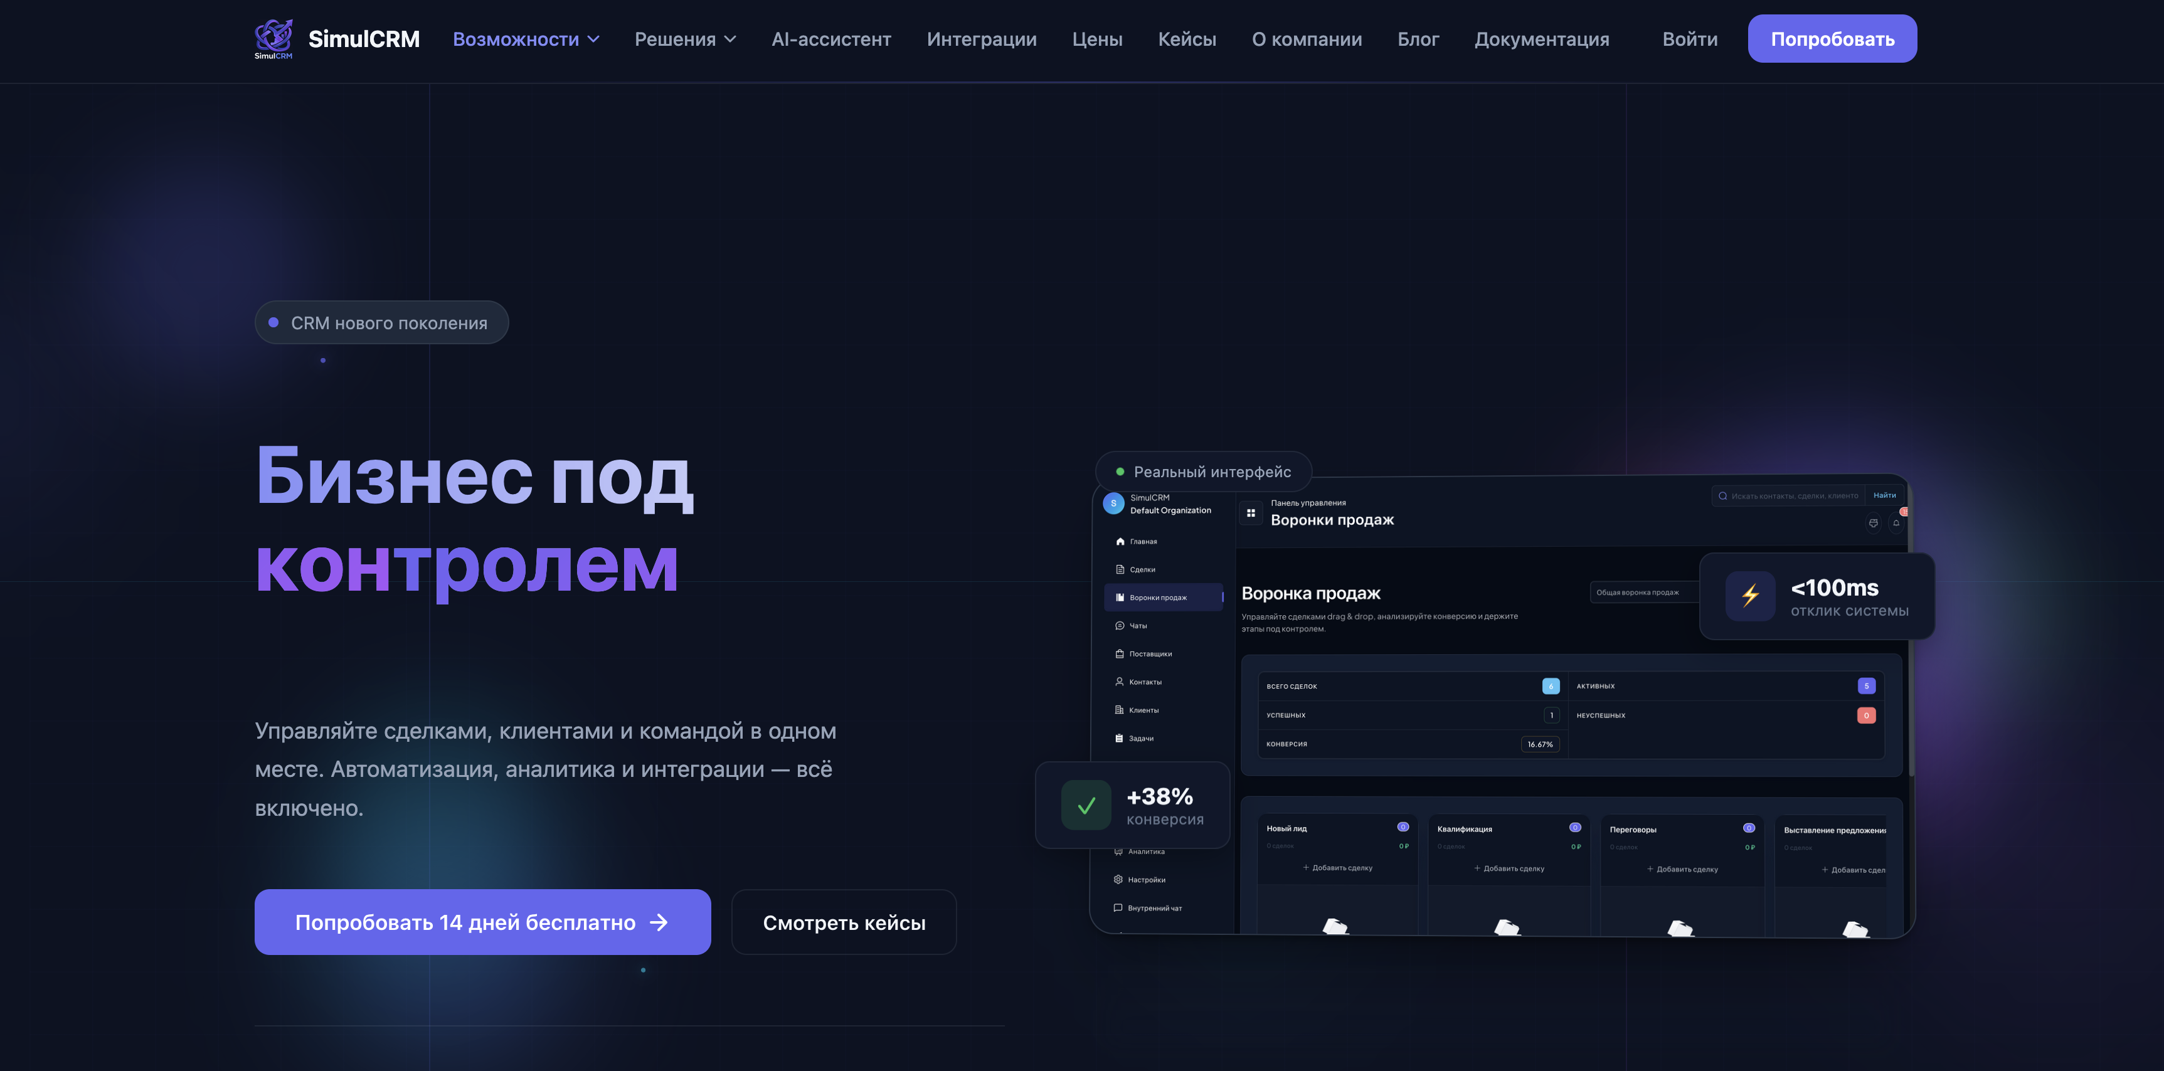Image resolution: width=2164 pixels, height=1071 pixels.
Task: Select Воронки продаж icon in sidebar
Action: click(1119, 597)
